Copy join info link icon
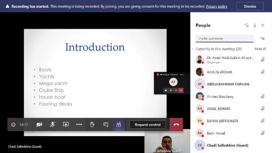The width and height of the screenshot is (272, 153). pos(263,38)
